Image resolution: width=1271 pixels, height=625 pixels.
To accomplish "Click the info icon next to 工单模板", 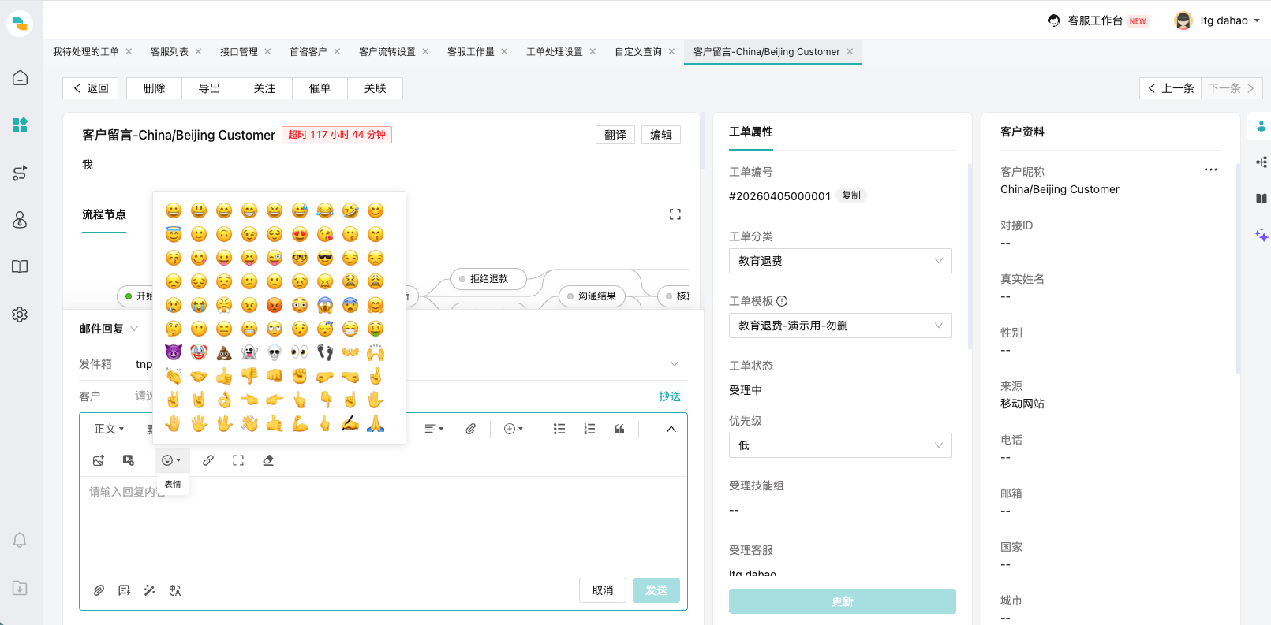I will pos(782,301).
